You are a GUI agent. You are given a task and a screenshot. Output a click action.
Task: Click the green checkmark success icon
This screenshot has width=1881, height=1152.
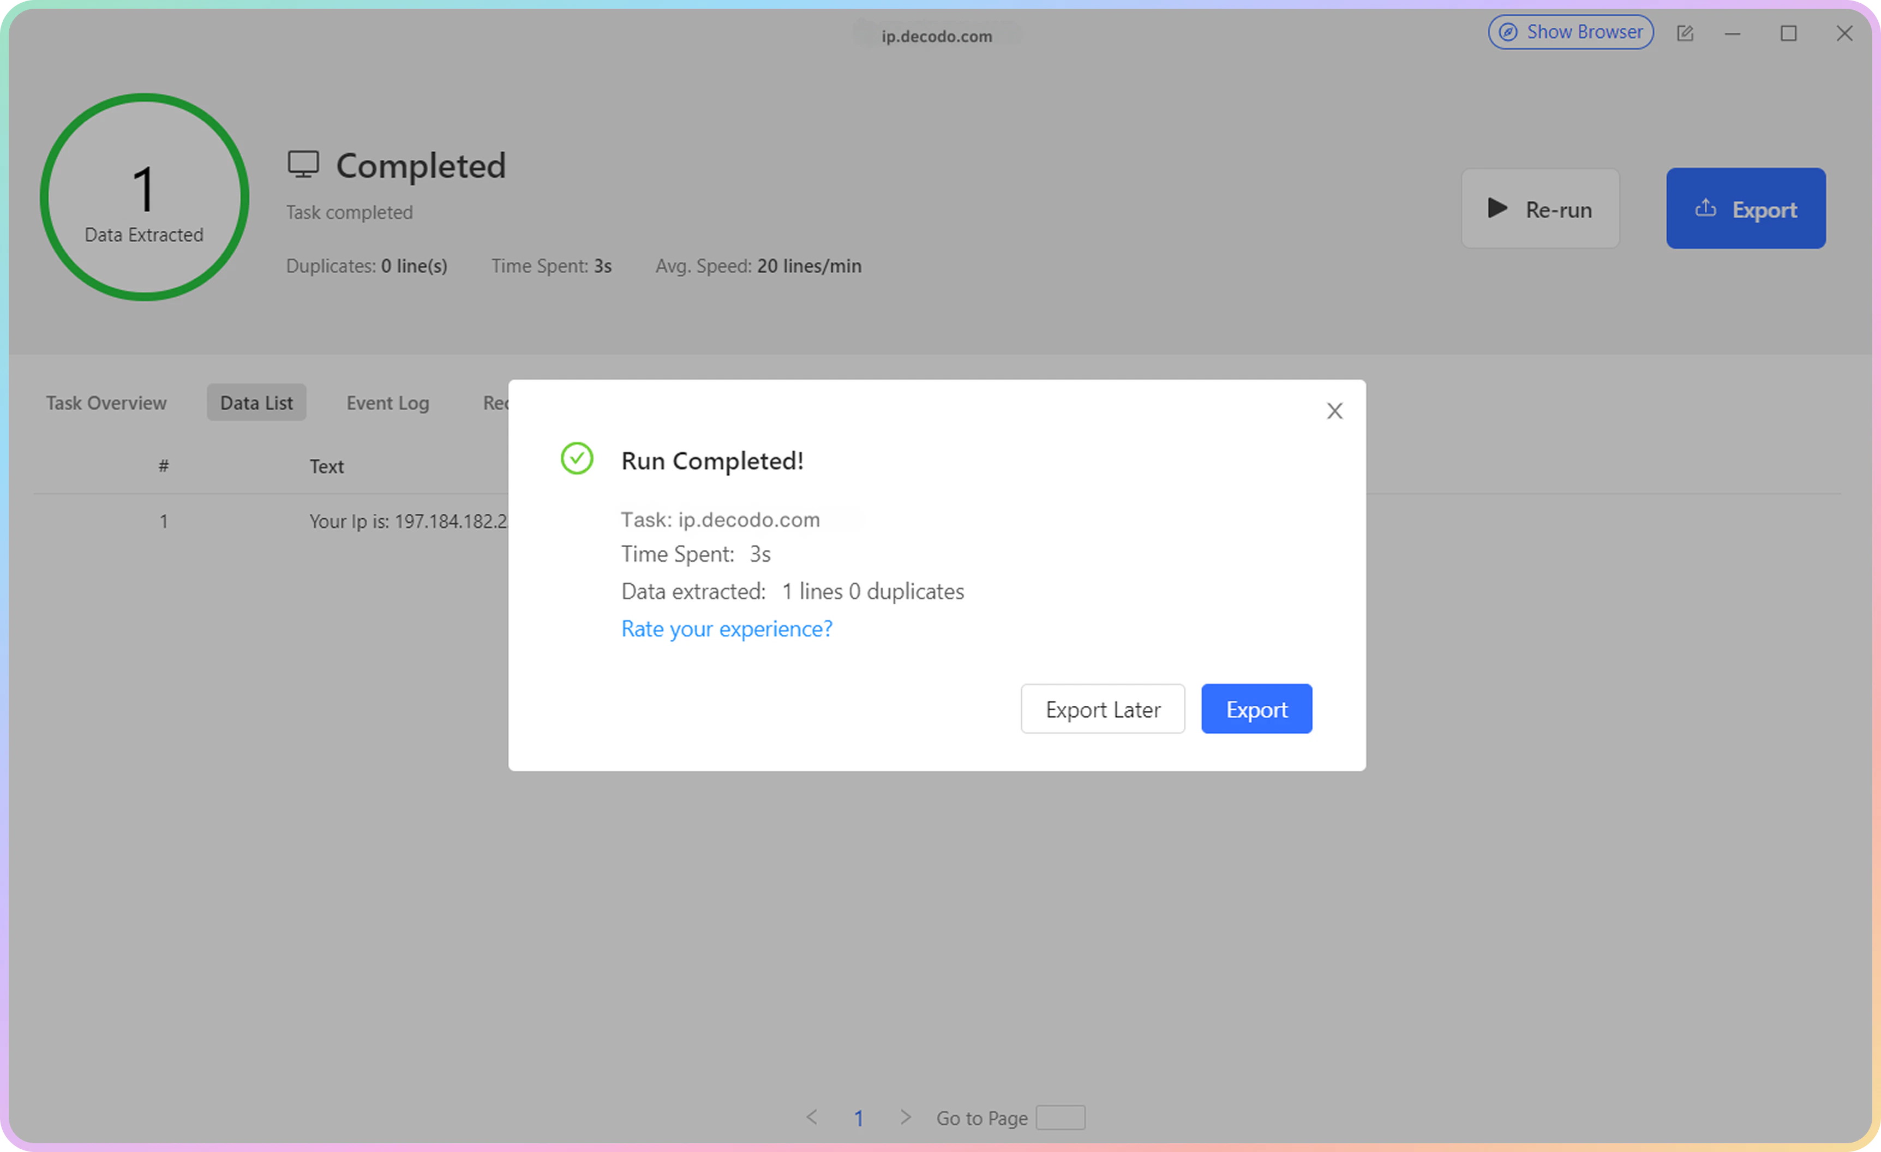(577, 459)
